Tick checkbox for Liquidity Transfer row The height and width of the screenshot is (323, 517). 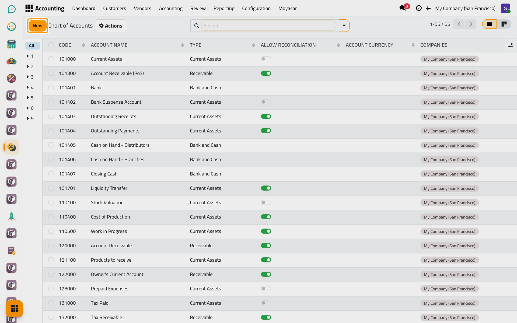(51, 188)
